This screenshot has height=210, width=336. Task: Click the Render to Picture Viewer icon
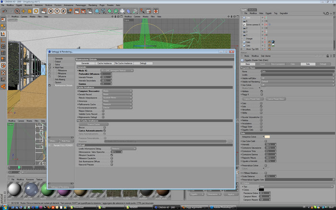(x=83, y=11)
